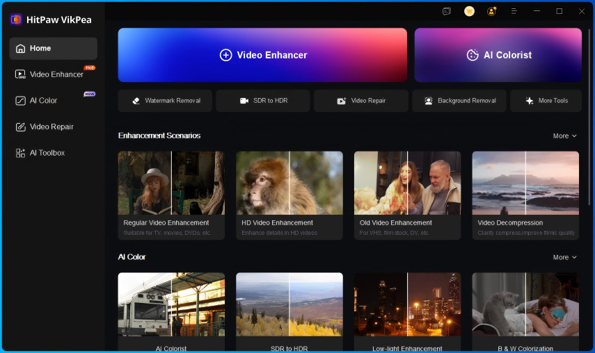This screenshot has height=353, width=595.
Task: Expand More in Enhancement Scenarios section
Action: click(x=564, y=136)
